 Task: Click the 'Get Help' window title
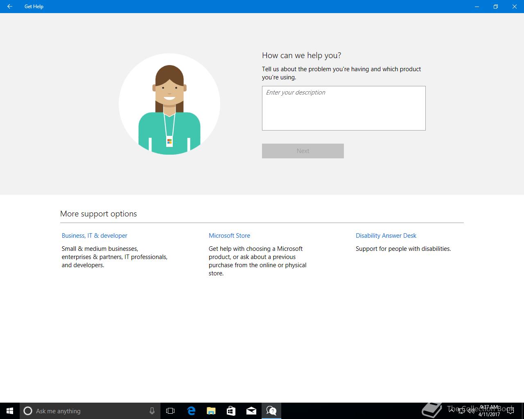[34, 7]
